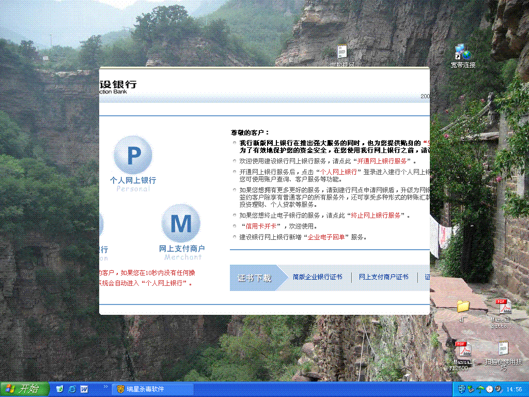Viewport: 529px width, 397px height.
Task: Click the 14:56 system clock
Action: click(514, 389)
